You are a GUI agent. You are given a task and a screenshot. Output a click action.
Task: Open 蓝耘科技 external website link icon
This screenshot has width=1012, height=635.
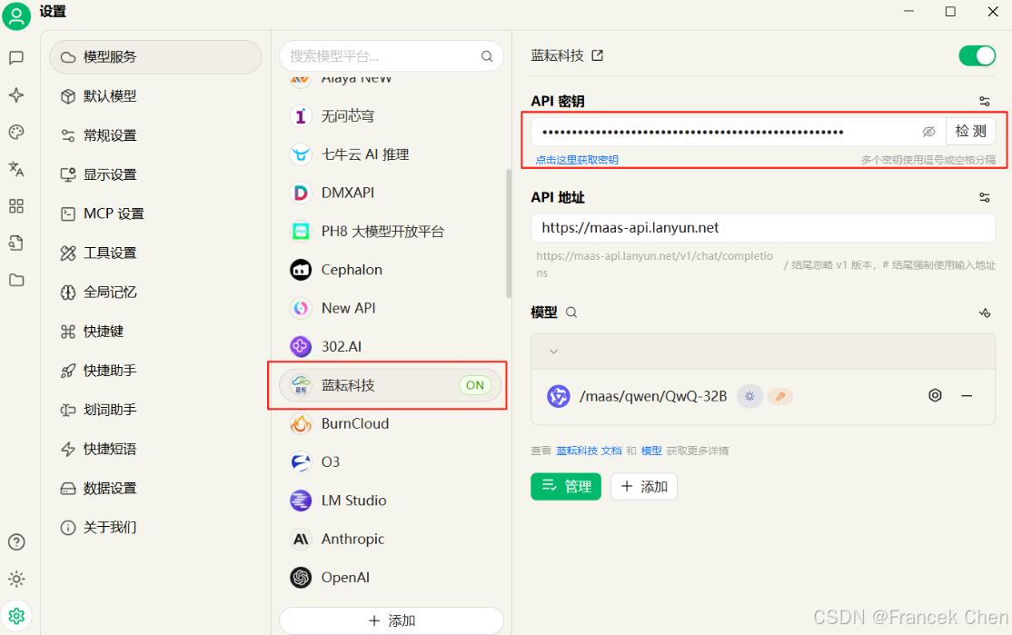coord(598,55)
